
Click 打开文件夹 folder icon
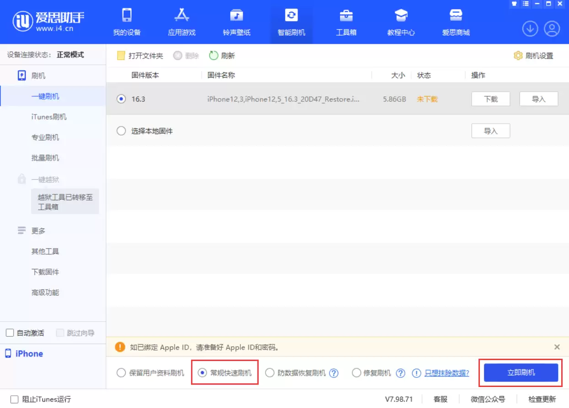pos(121,56)
